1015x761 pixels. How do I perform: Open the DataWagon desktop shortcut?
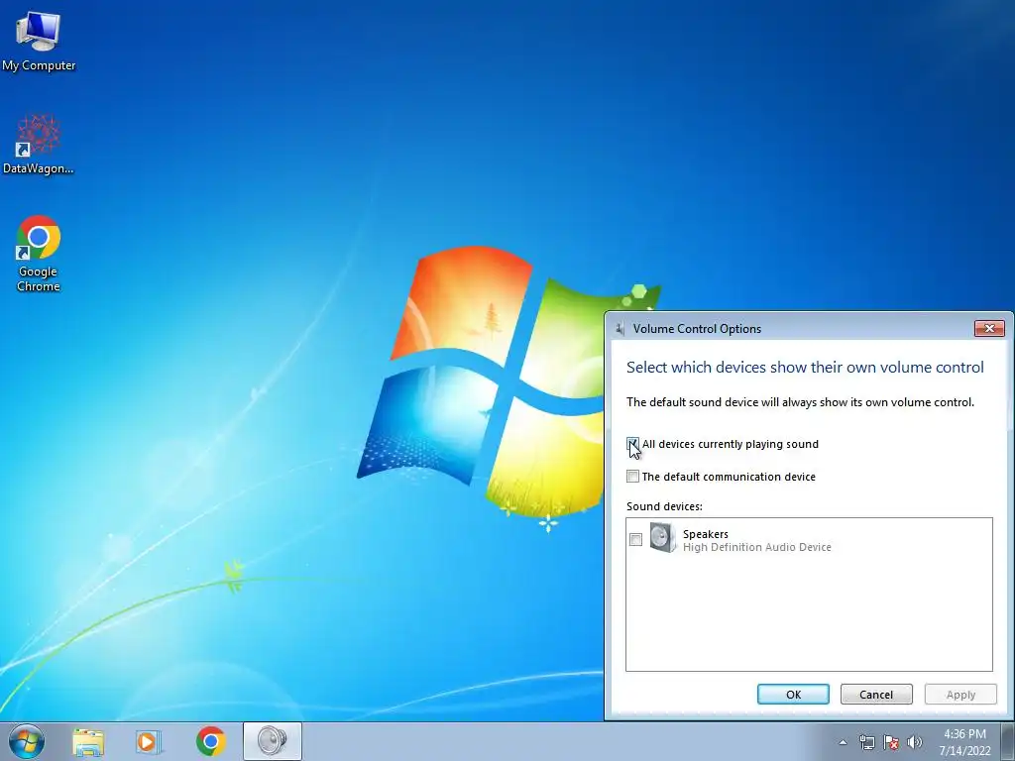pos(39,144)
